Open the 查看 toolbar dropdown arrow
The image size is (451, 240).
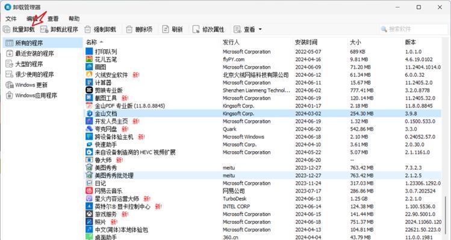[260, 29]
